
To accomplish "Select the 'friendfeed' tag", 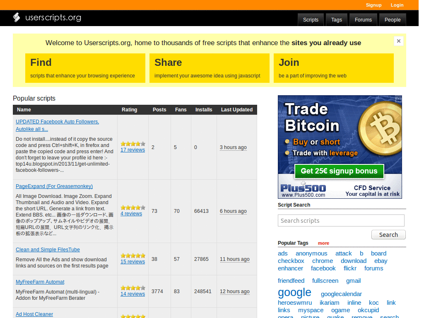I will pos(291,281).
